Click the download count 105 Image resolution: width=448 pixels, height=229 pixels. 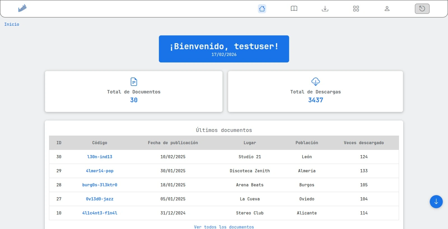point(364,185)
